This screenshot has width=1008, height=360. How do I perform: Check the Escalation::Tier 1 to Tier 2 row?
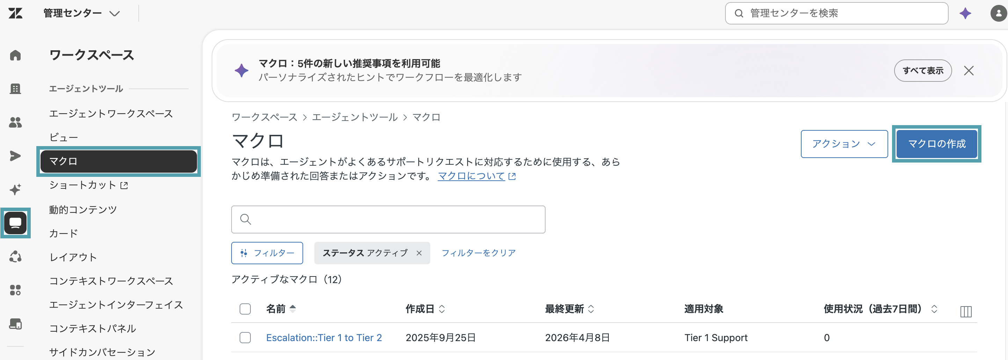click(x=245, y=338)
